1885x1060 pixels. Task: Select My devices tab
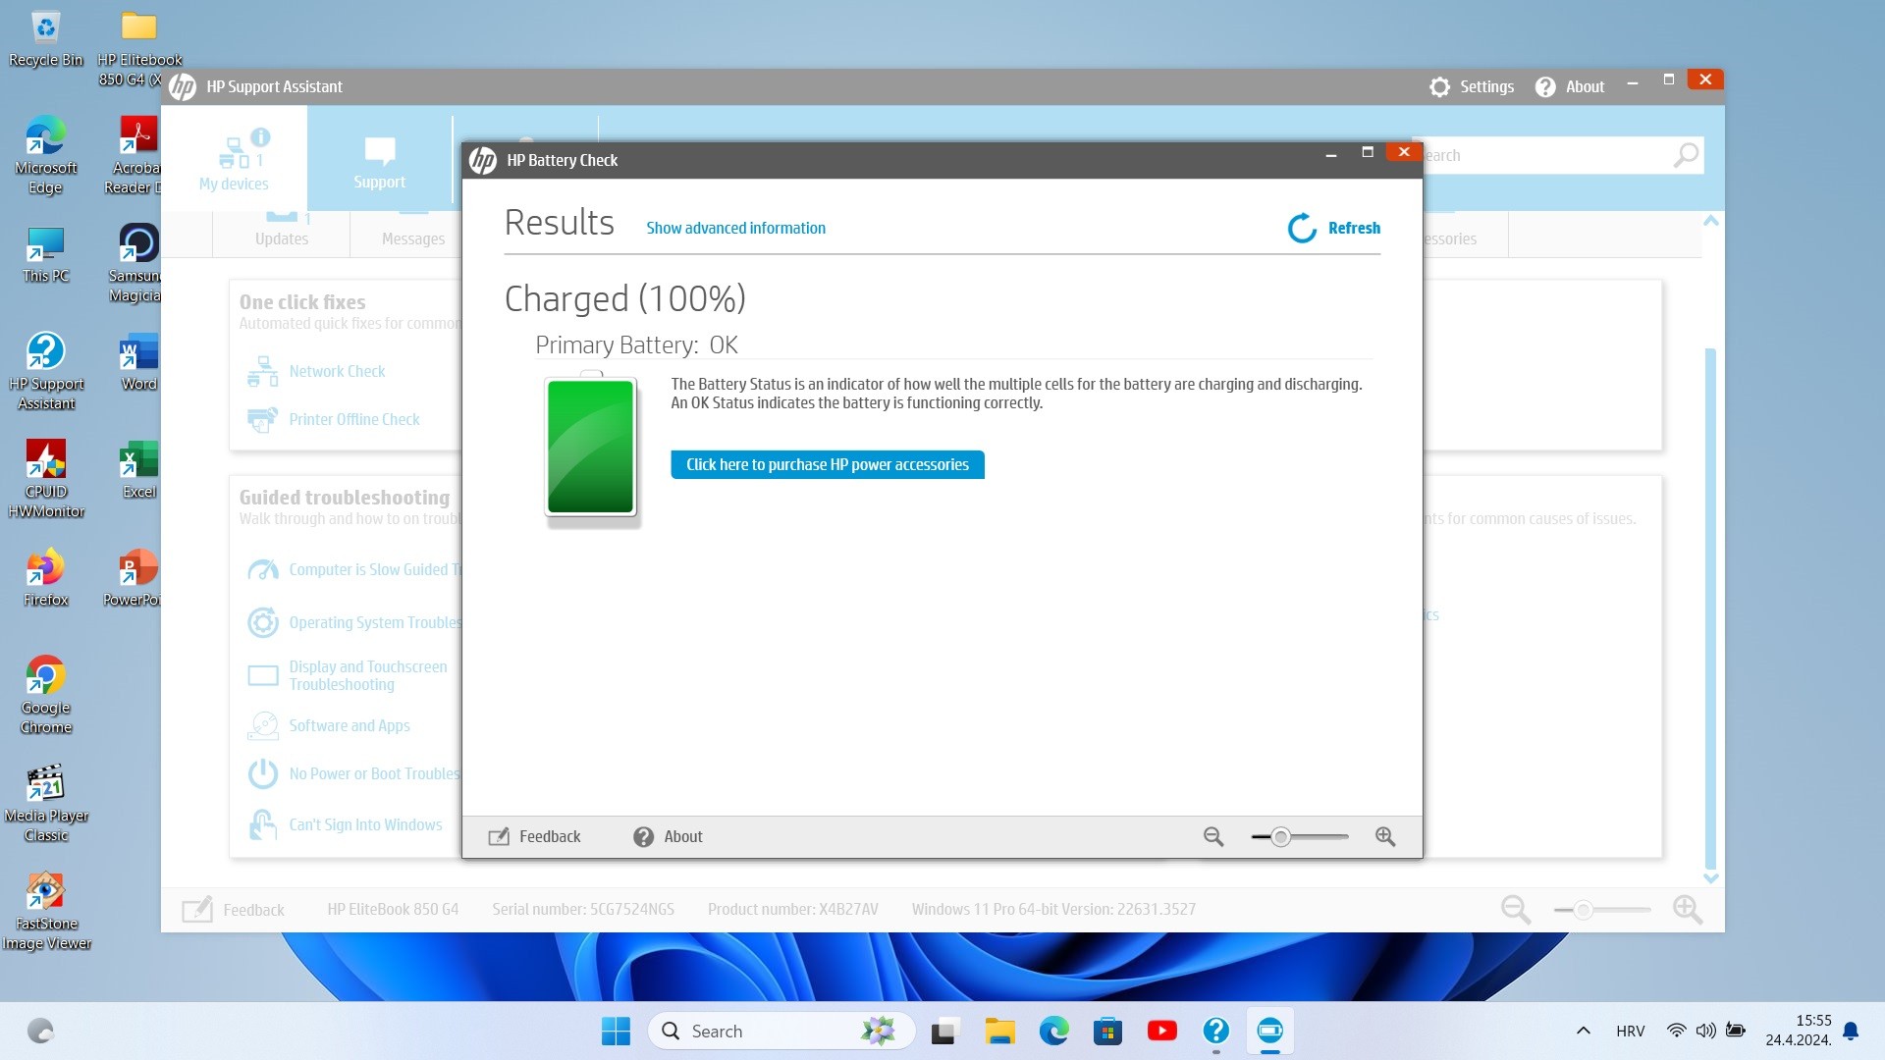tap(234, 159)
